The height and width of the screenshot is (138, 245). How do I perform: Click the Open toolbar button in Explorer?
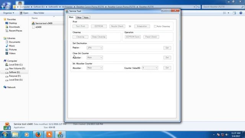24,13
